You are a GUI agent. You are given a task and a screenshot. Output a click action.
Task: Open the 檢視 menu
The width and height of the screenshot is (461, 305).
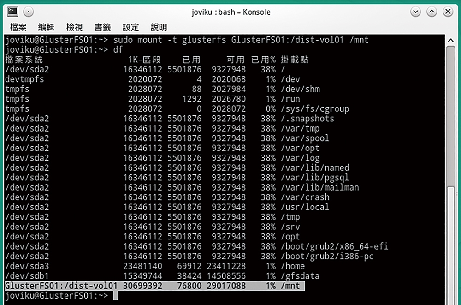74,27
